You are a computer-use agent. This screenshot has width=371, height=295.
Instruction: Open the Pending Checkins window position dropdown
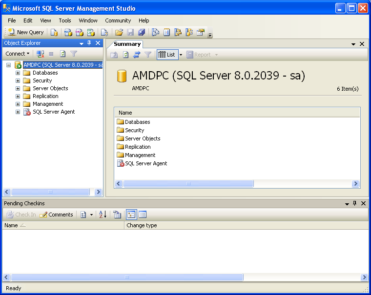pyautogui.click(x=347, y=204)
